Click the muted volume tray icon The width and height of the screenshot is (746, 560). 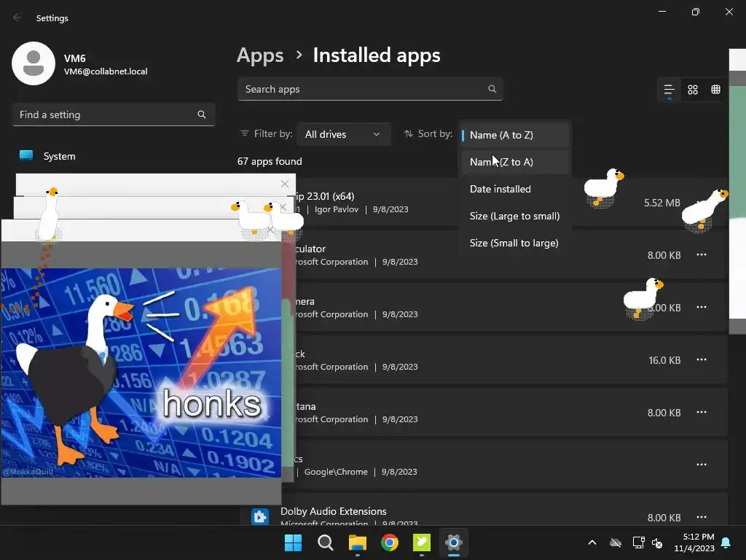point(657,542)
